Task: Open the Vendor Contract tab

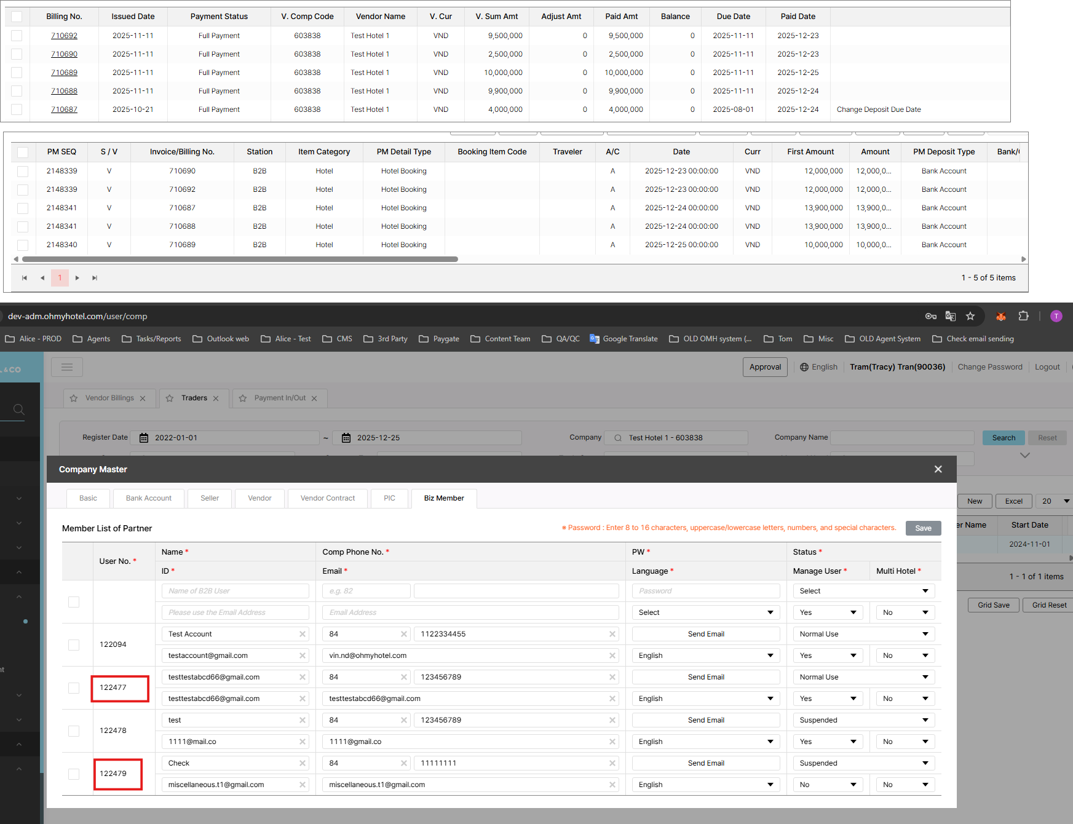Action: point(327,498)
